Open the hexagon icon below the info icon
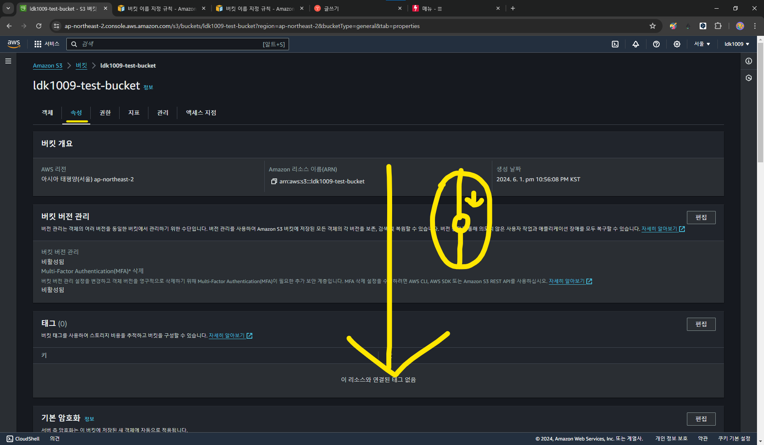764x445 pixels. pyautogui.click(x=749, y=78)
